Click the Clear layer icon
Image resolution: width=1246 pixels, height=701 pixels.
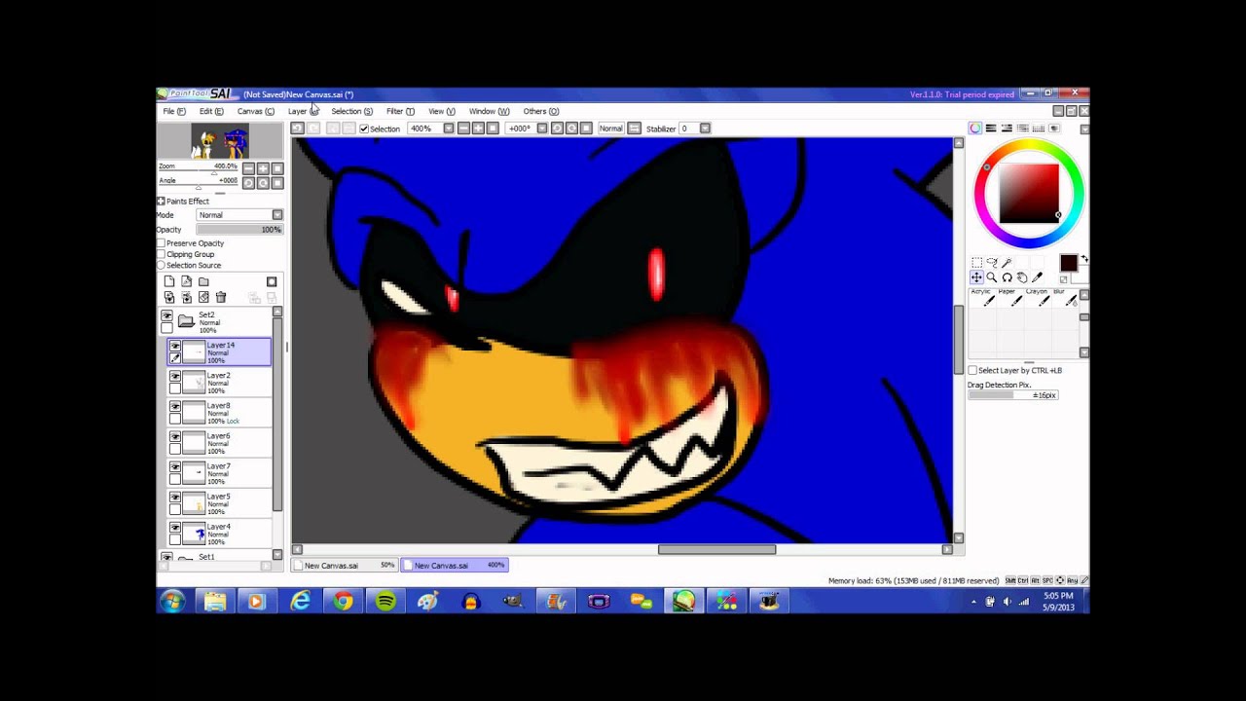(203, 297)
